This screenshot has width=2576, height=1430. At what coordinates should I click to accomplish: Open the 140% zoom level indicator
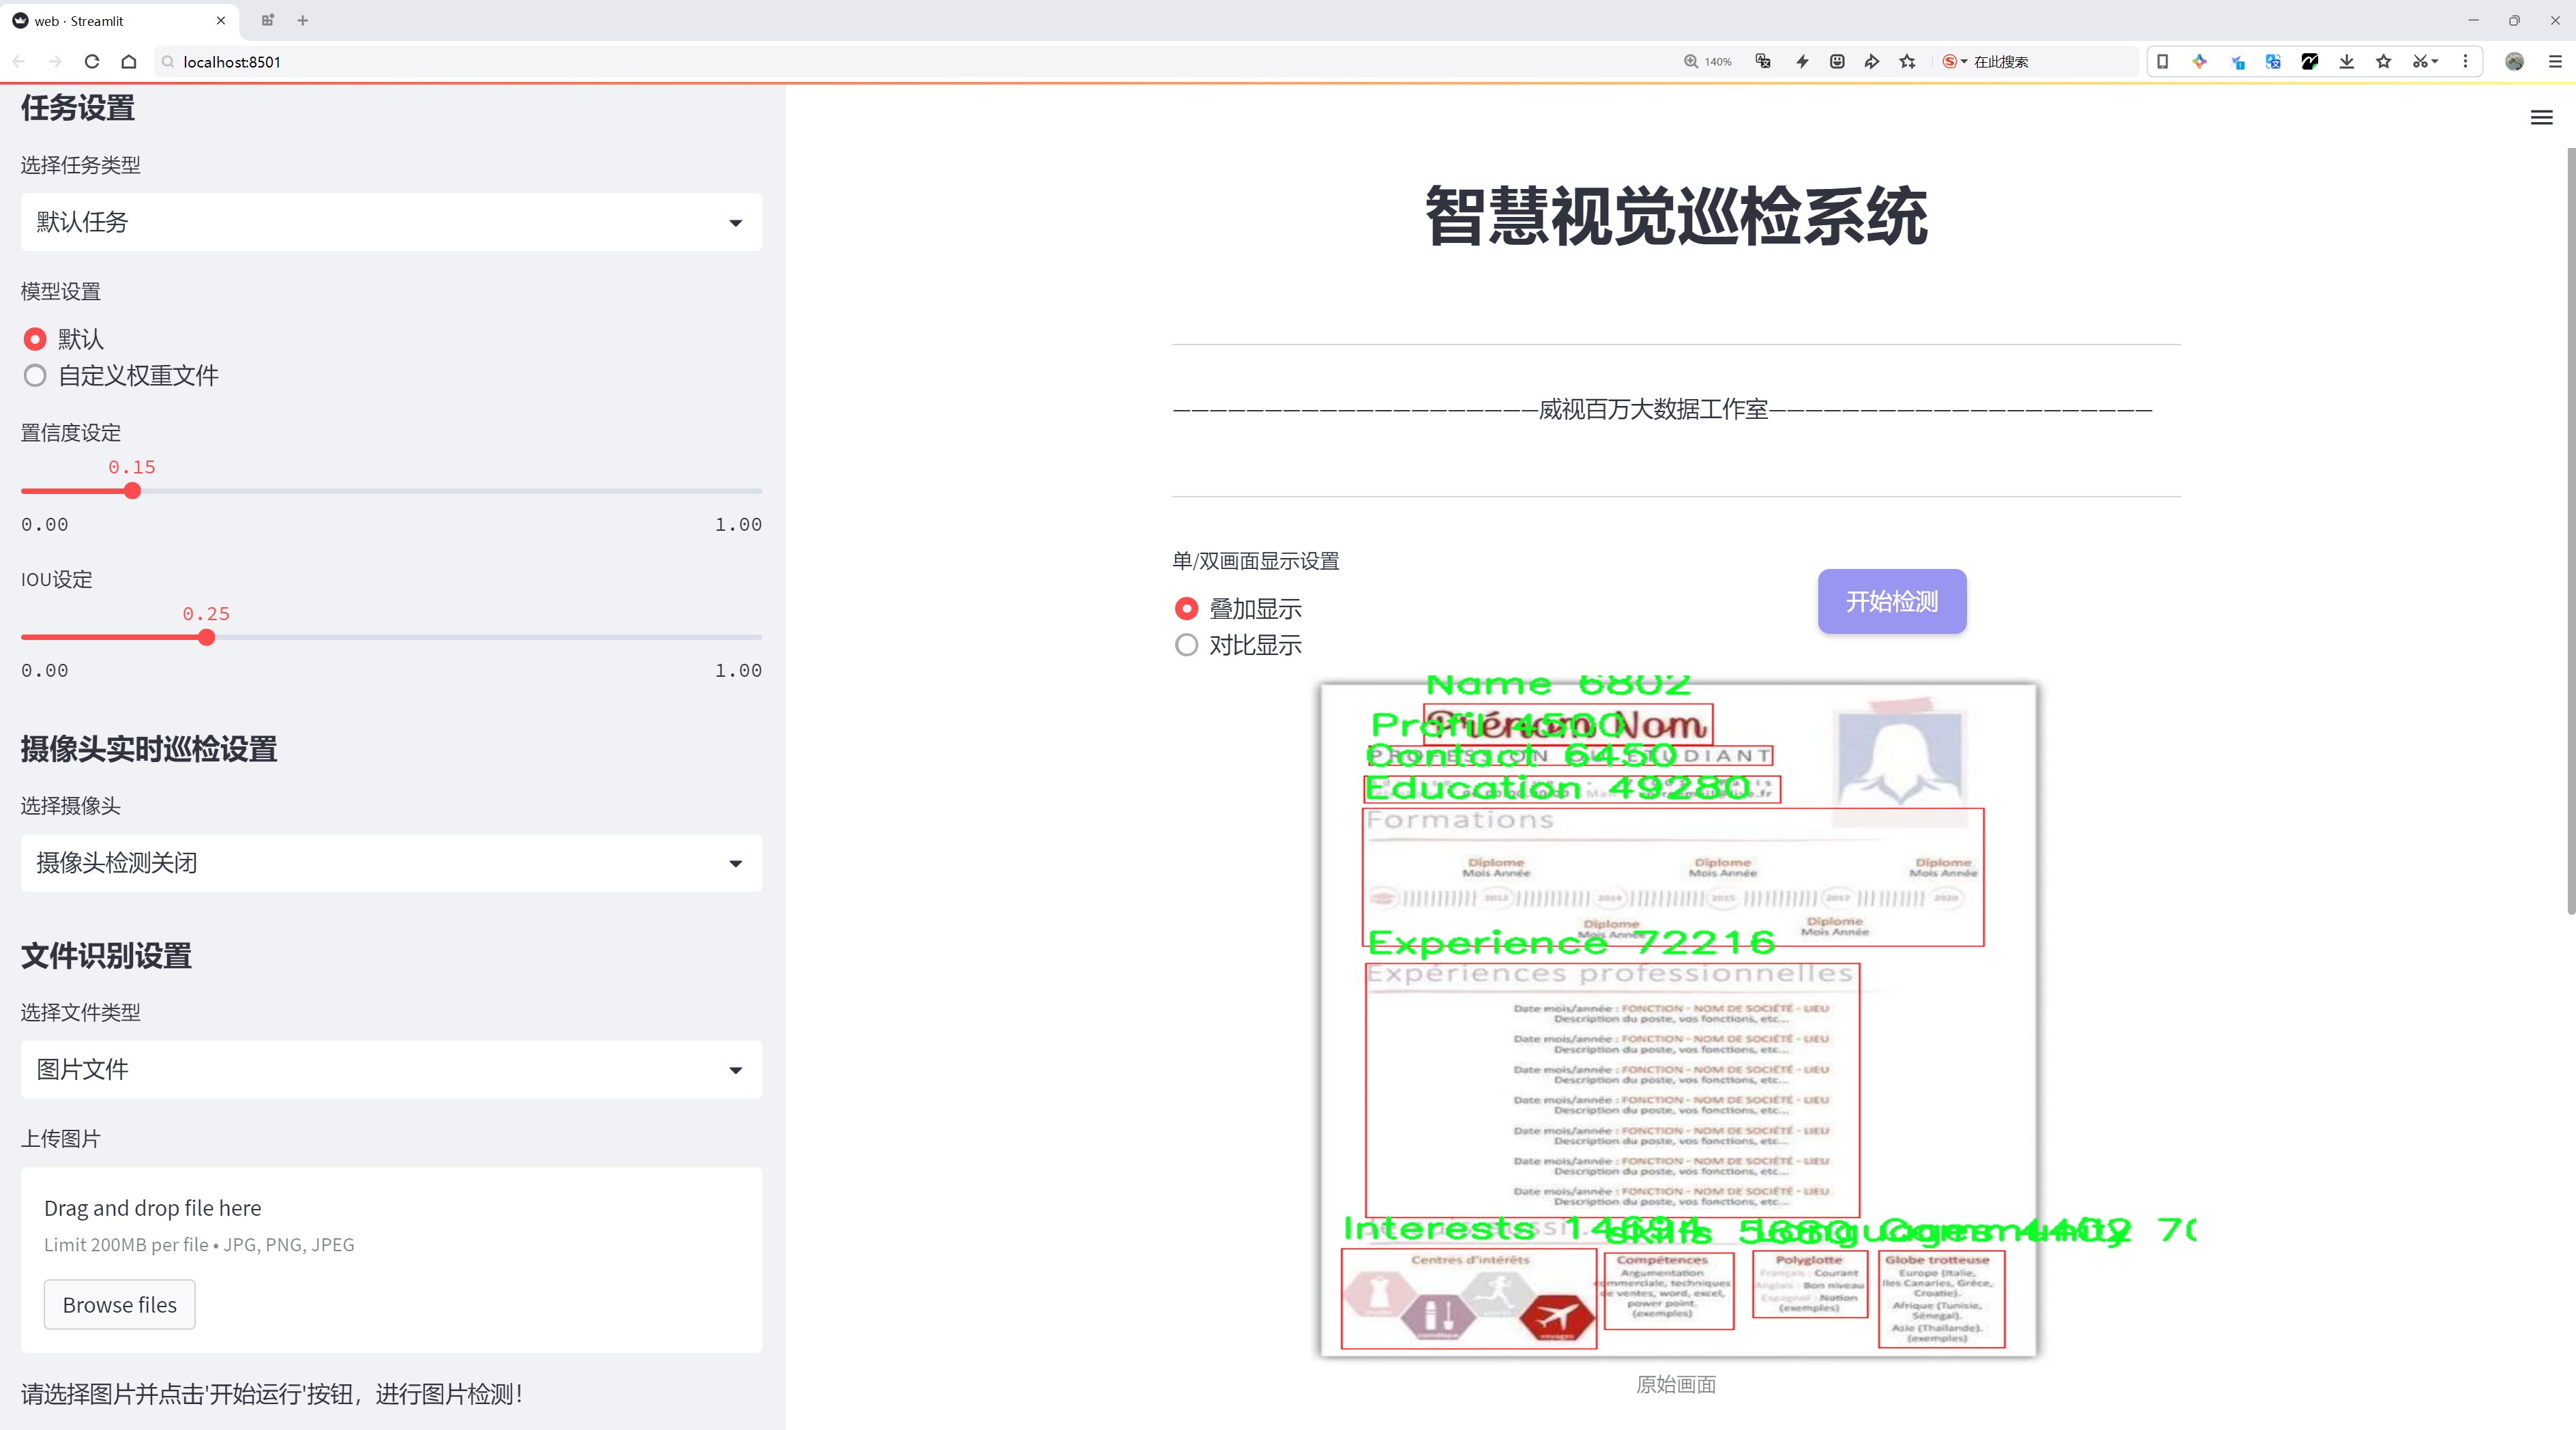tap(1707, 62)
